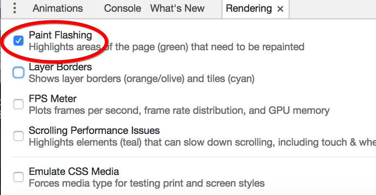The height and width of the screenshot is (195, 376).
Task: Click the Layer Borders description about tiles
Action: pos(141,79)
